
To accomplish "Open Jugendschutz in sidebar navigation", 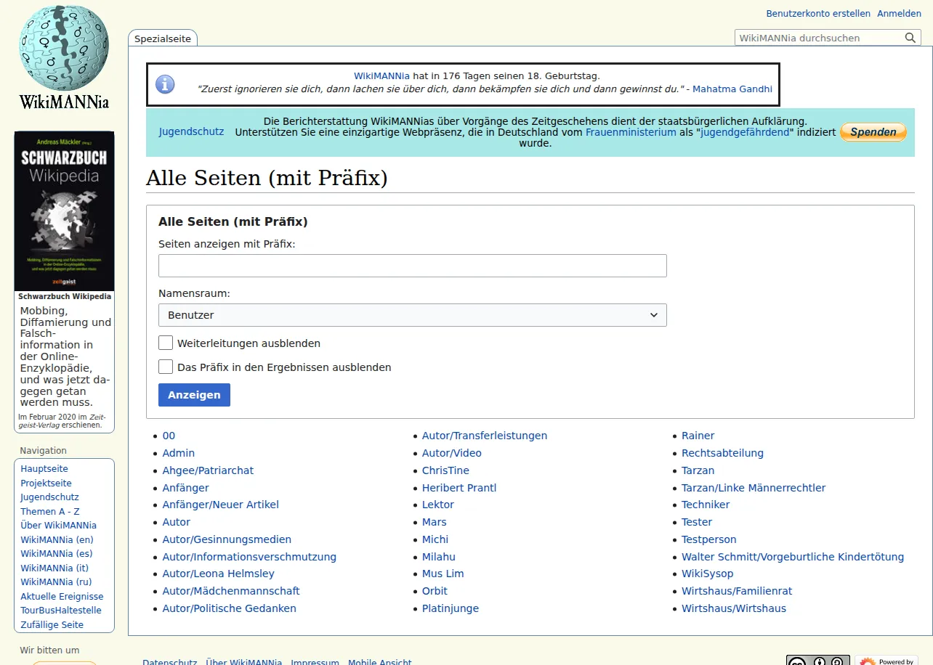I will pos(49,497).
